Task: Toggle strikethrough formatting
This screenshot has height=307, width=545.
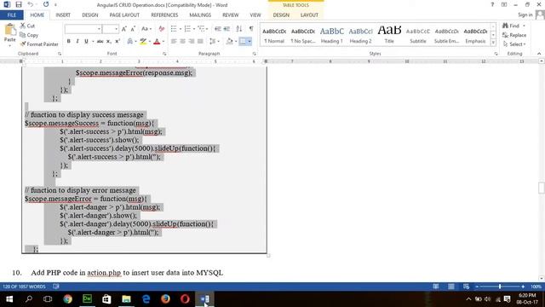Action: coord(100,42)
